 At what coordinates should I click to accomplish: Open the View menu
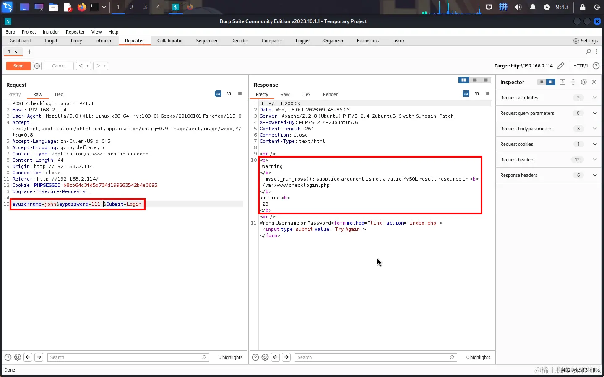[x=96, y=32]
